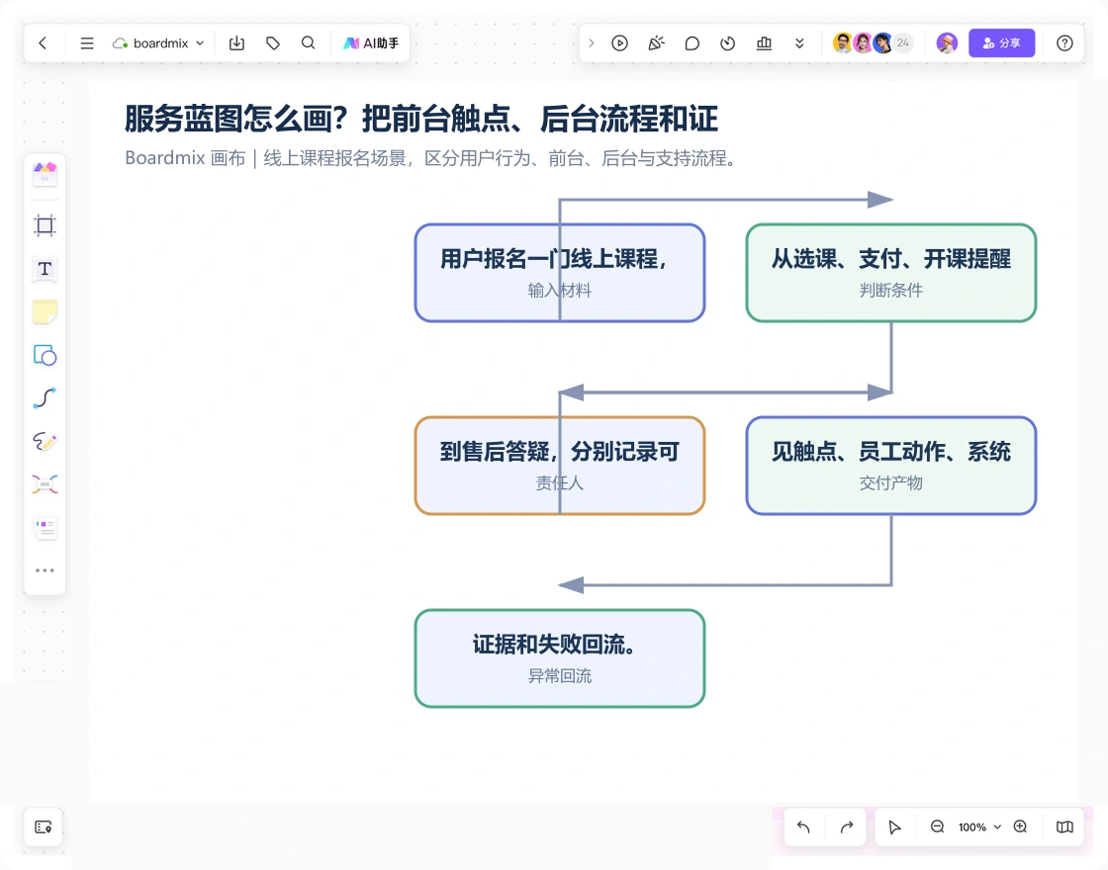Click the 异常回流 label
This screenshot has height=870, width=1108.
[560, 676]
